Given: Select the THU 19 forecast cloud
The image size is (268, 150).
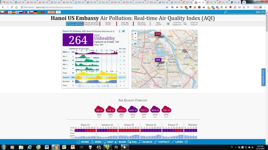Looking at the screenshot, I should tap(166, 110).
